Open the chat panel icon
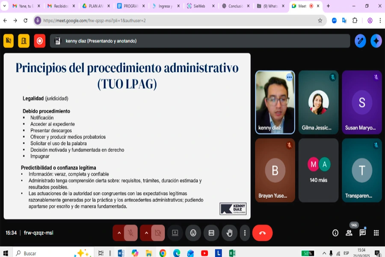385x257 pixels. click(x=362, y=233)
